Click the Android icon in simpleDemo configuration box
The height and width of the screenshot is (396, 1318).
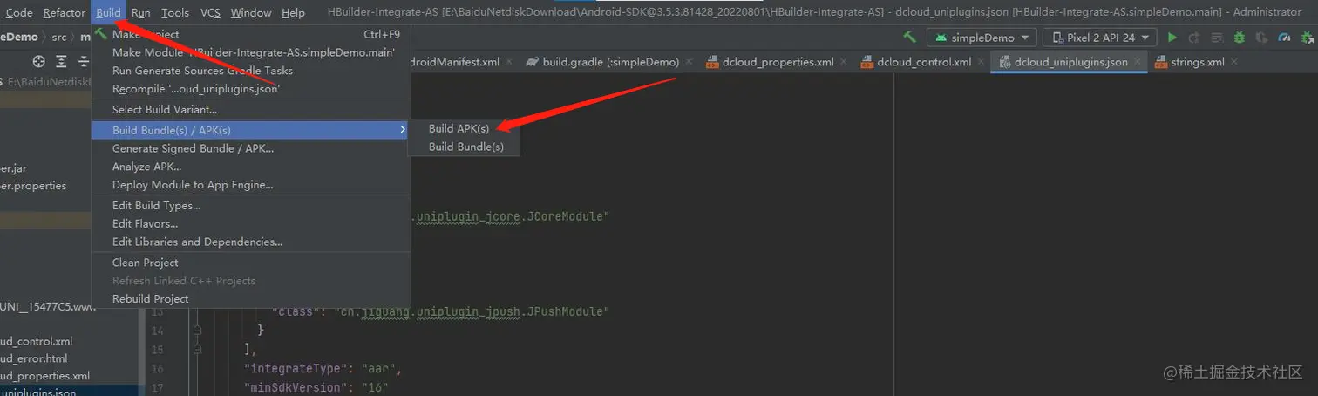click(940, 38)
